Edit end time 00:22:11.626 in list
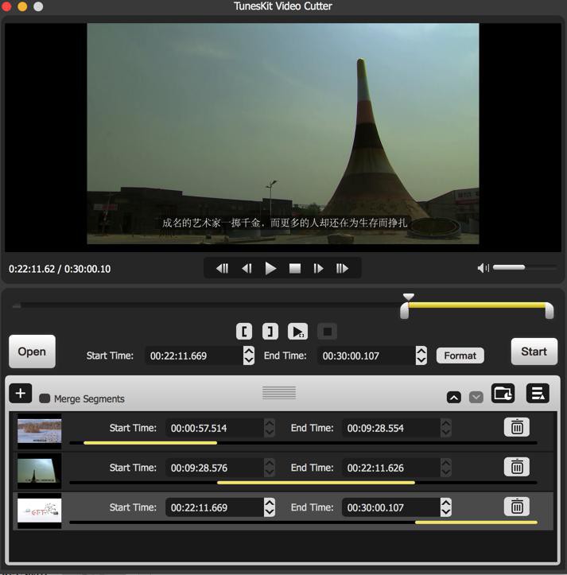567x575 pixels. coord(391,468)
